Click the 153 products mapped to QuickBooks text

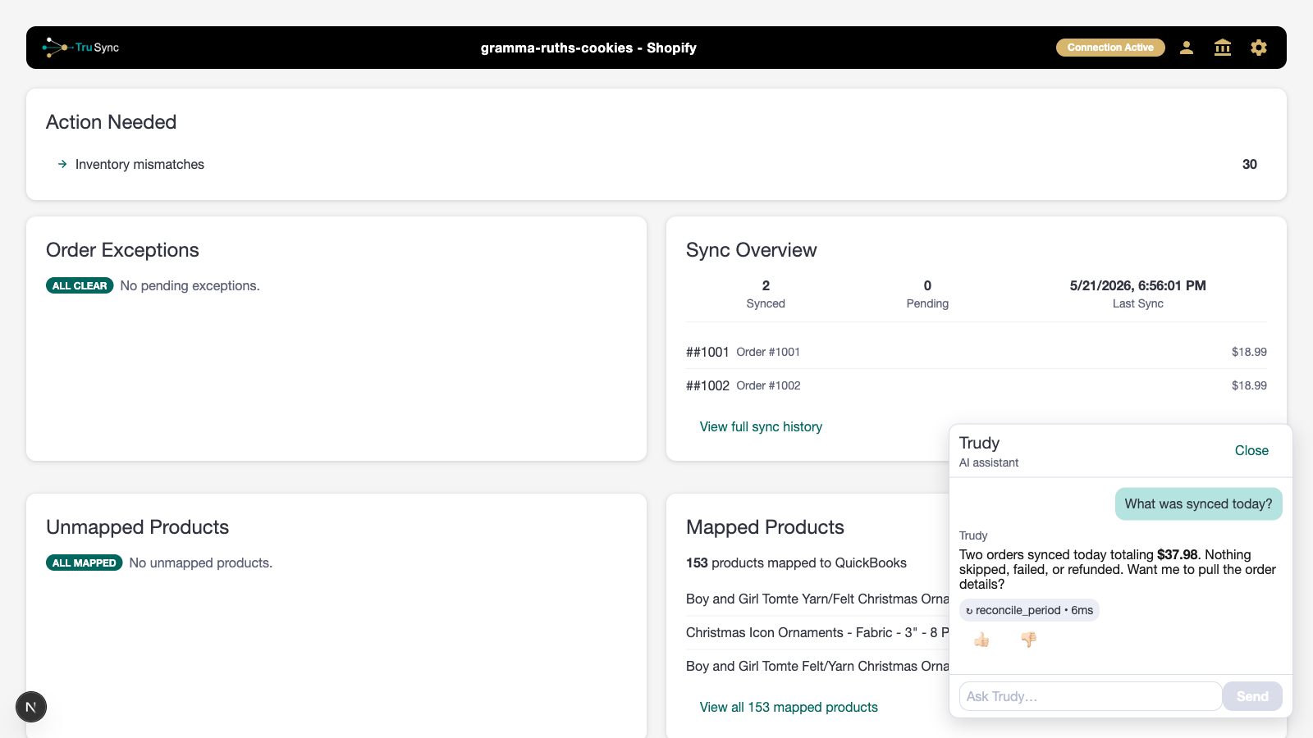click(796, 563)
